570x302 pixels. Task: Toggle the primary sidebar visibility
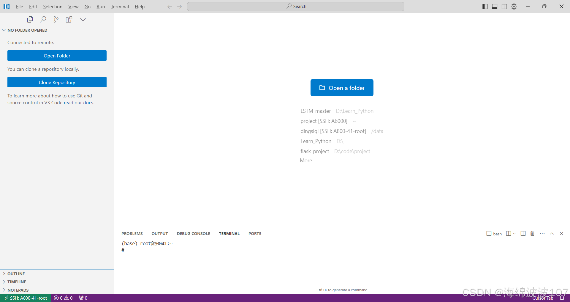[485, 7]
